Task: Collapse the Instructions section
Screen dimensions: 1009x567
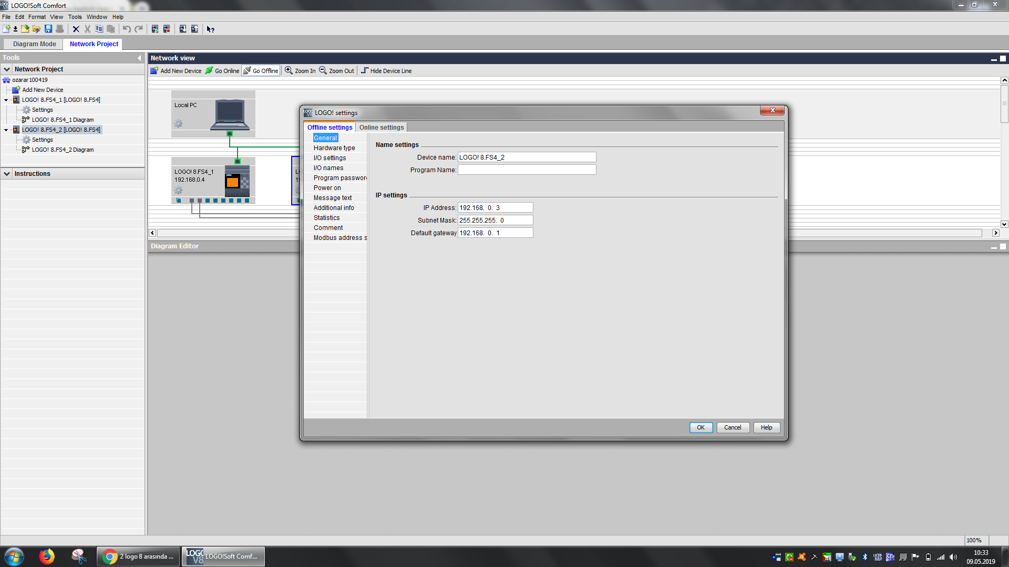Action: pyautogui.click(x=7, y=174)
